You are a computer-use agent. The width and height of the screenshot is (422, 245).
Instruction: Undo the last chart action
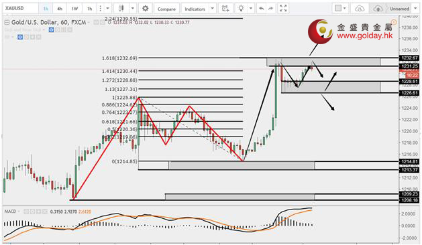261,9
